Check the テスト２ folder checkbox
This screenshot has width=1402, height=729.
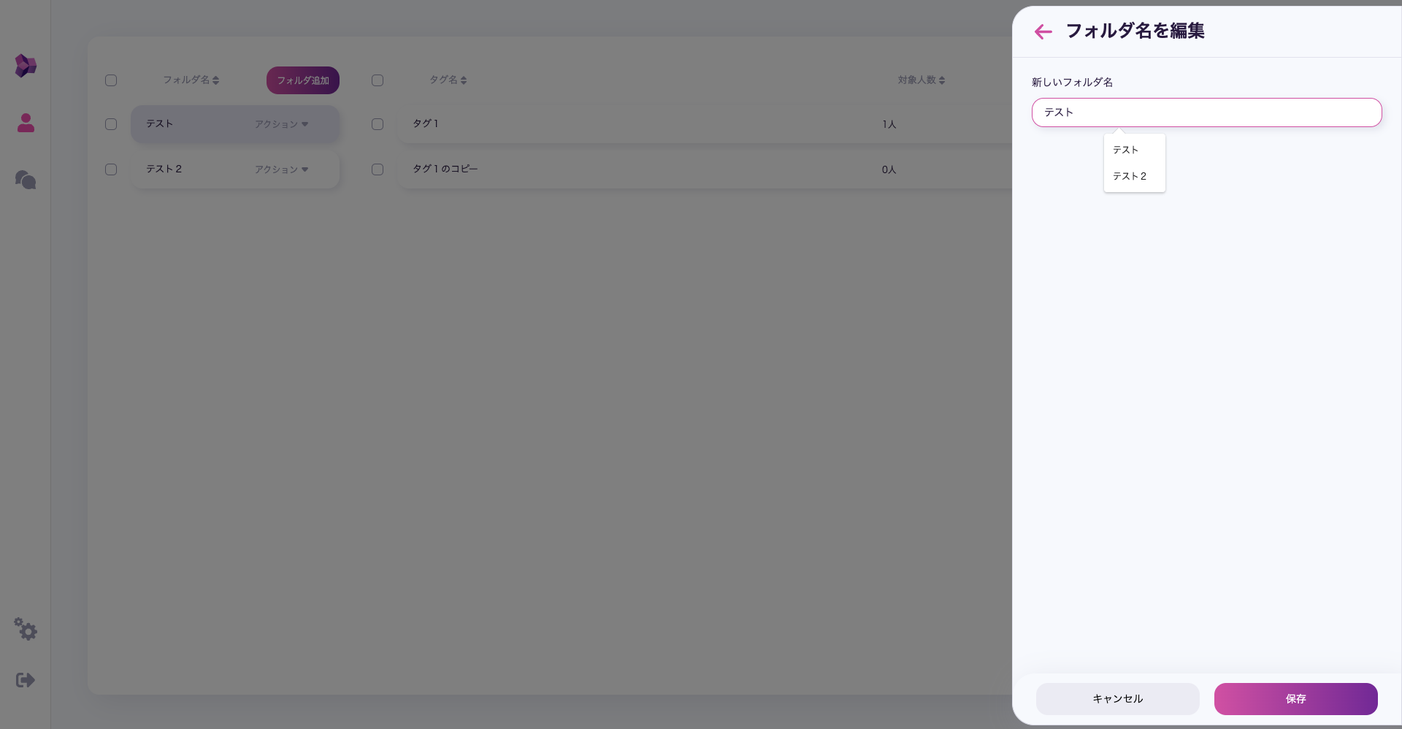pyautogui.click(x=111, y=169)
